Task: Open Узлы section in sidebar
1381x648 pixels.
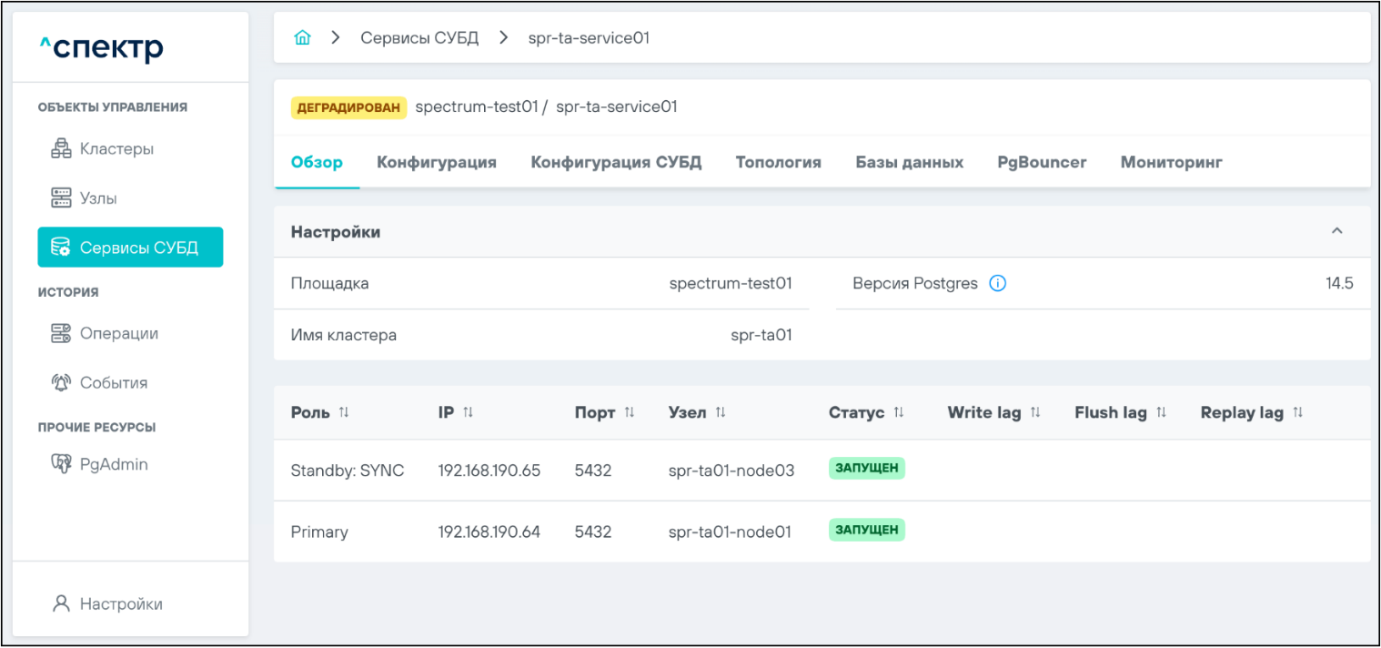Action: tap(97, 197)
